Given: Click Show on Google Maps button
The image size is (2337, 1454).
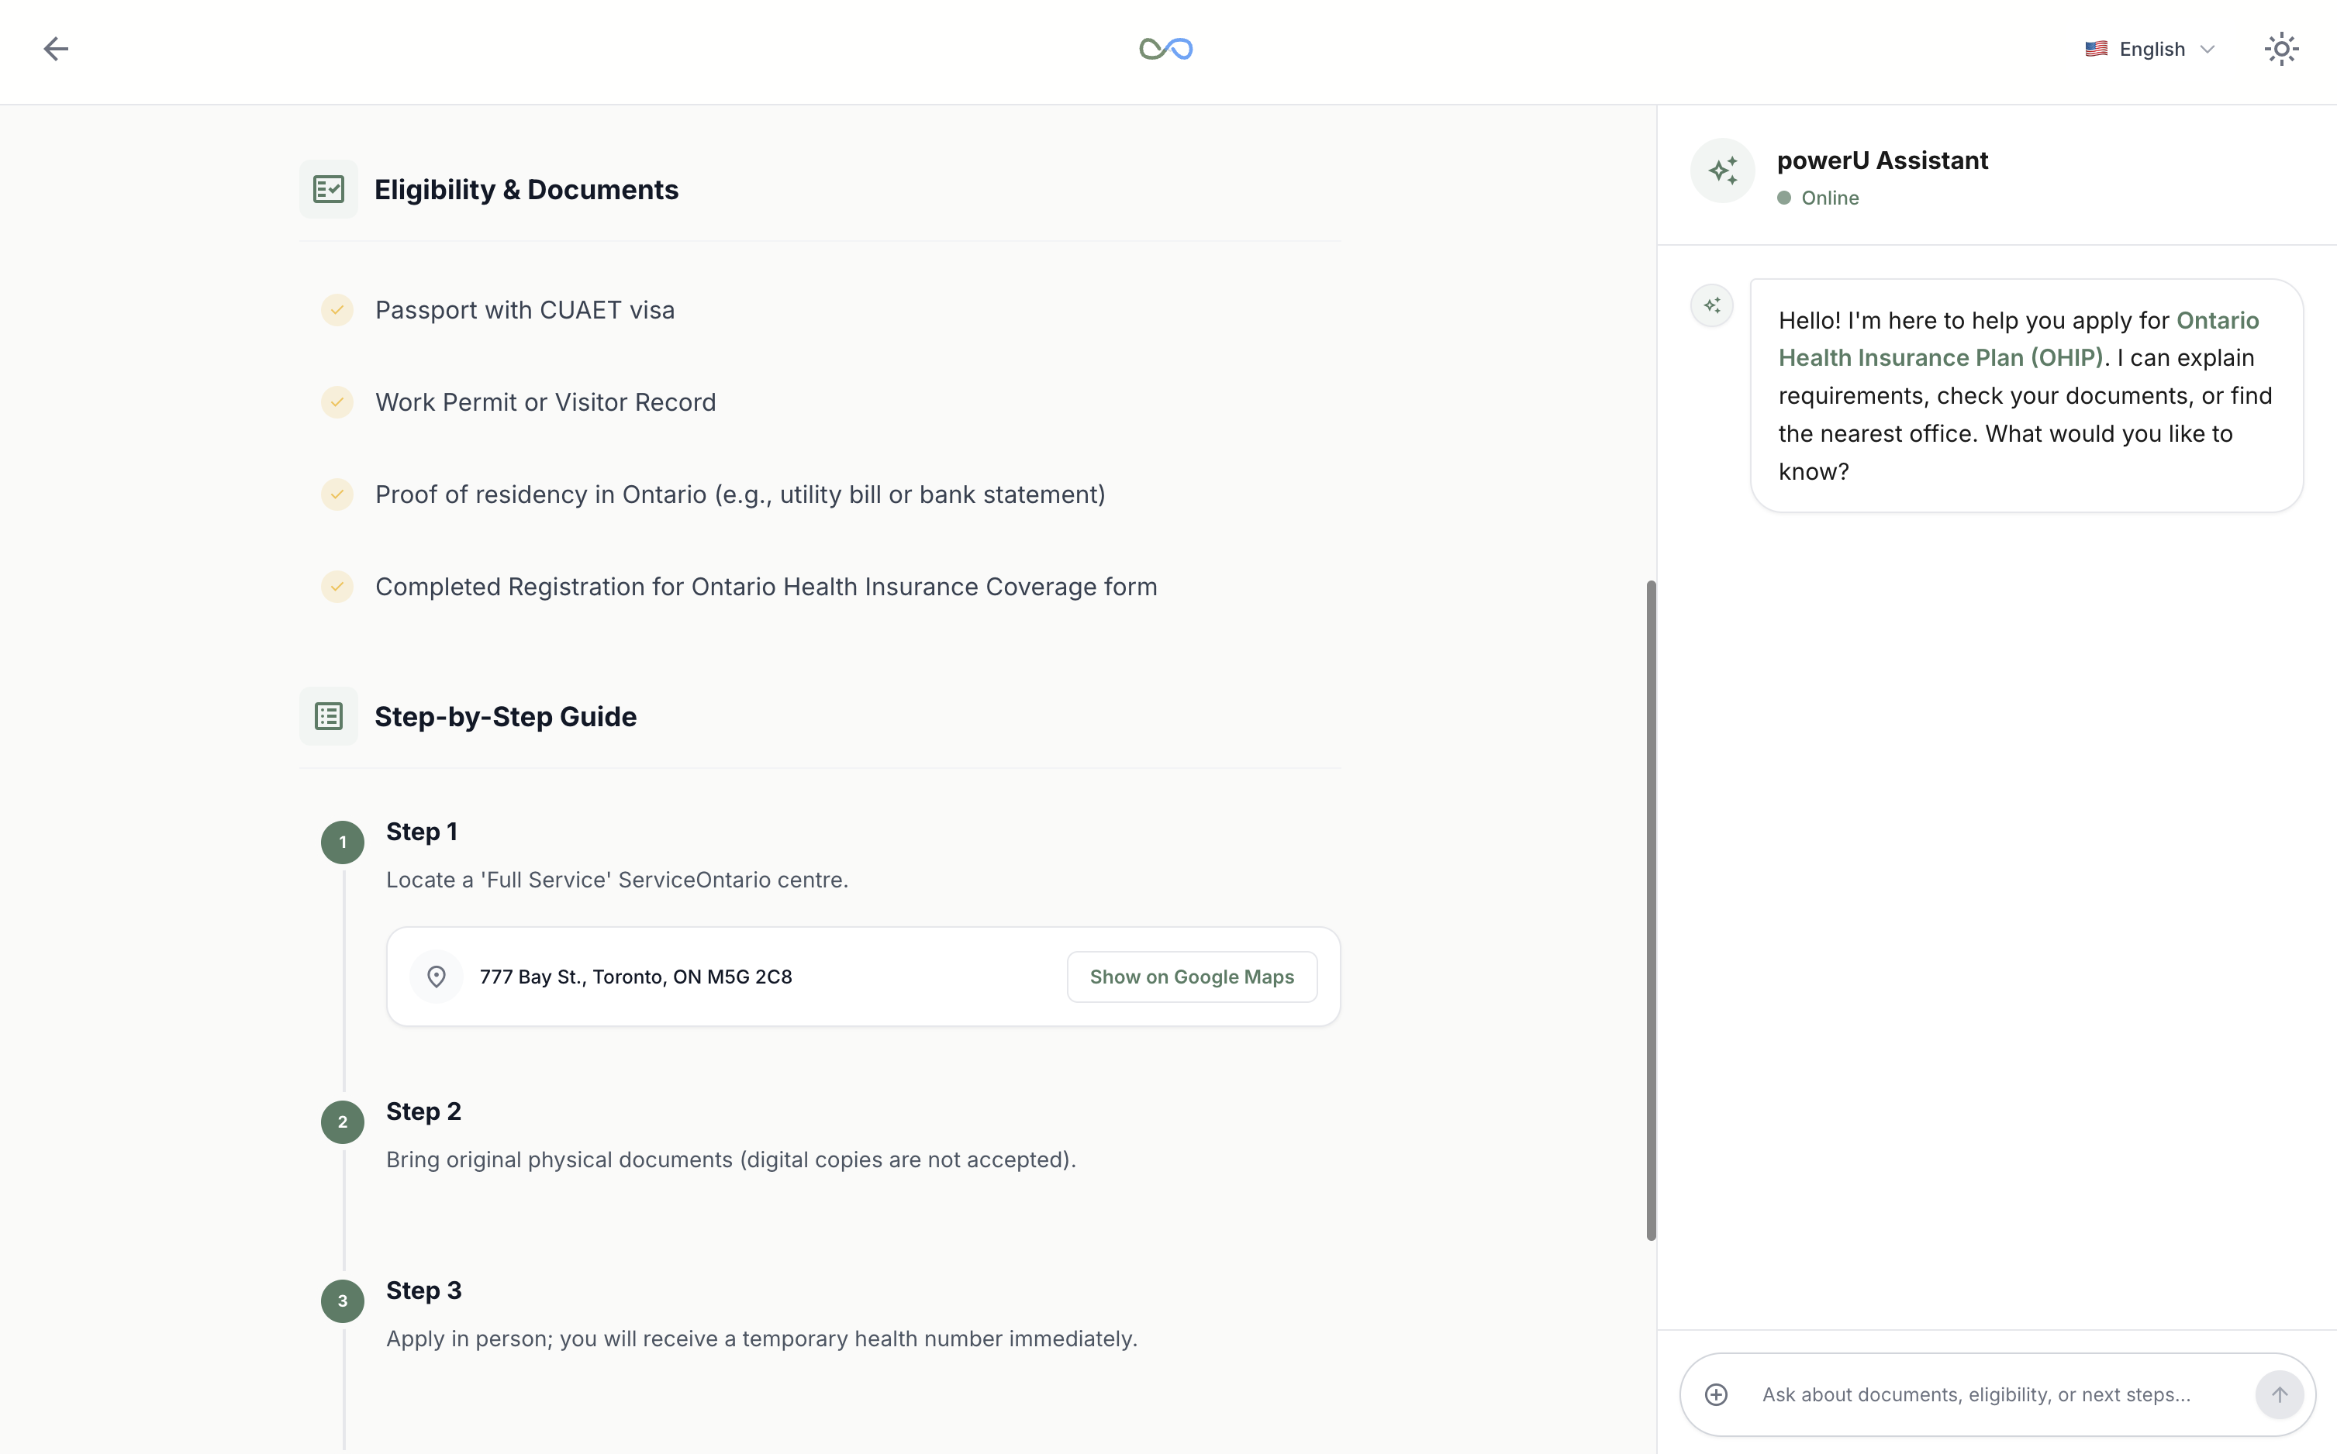Looking at the screenshot, I should click(x=1191, y=977).
